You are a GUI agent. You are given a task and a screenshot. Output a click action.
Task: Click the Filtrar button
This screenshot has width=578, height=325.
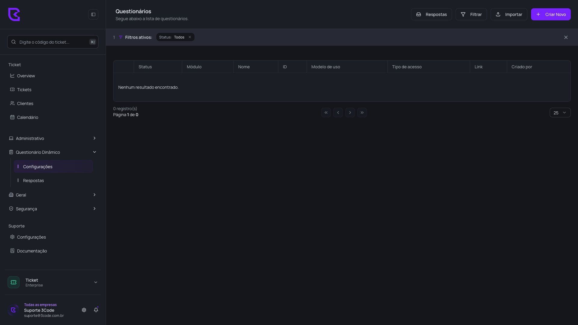click(x=471, y=14)
